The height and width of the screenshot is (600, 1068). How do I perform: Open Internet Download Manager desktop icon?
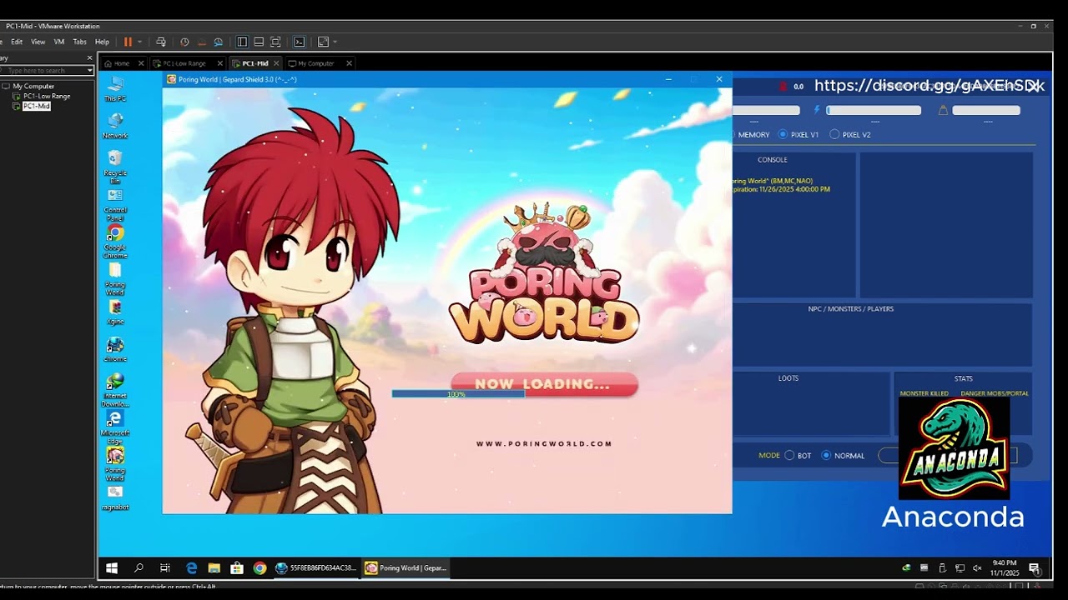click(x=115, y=390)
